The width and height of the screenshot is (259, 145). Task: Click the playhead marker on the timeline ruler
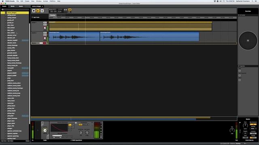tap(85, 17)
